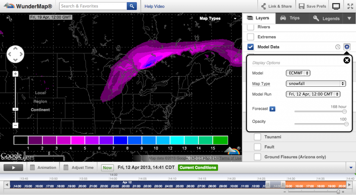356x195 pixels.
Task: Open the Adjust Time calendar control
Action: pyautogui.click(x=79, y=167)
